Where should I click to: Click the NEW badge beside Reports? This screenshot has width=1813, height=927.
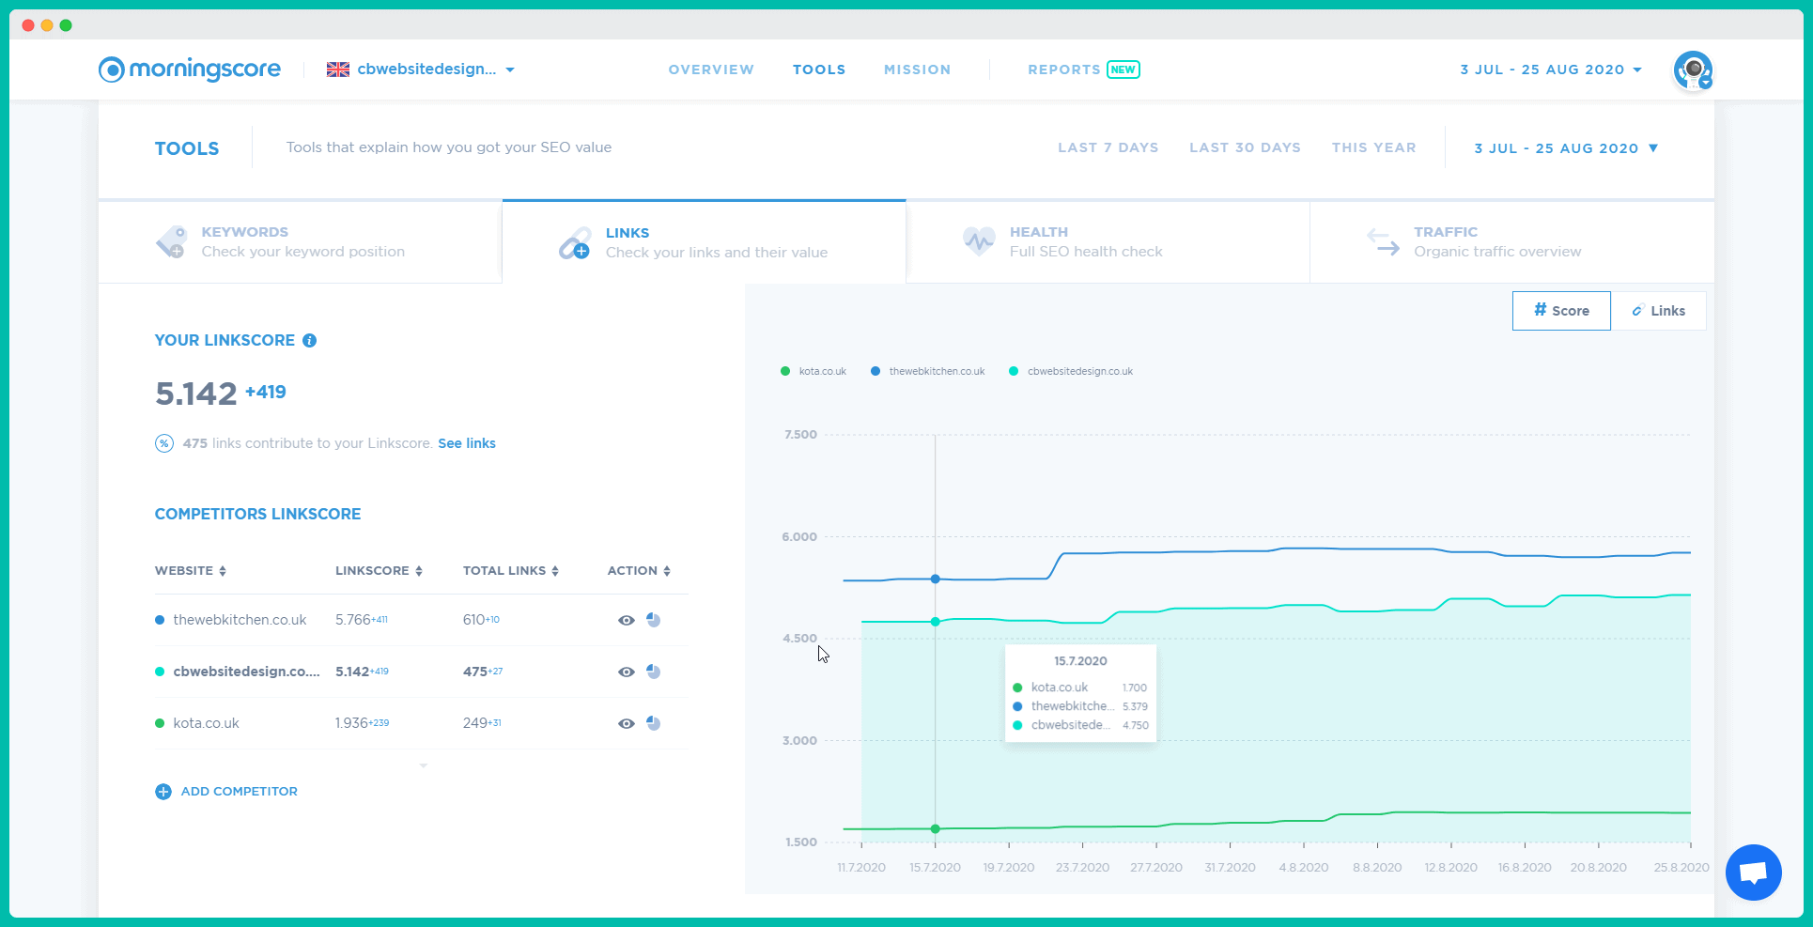pos(1123,70)
